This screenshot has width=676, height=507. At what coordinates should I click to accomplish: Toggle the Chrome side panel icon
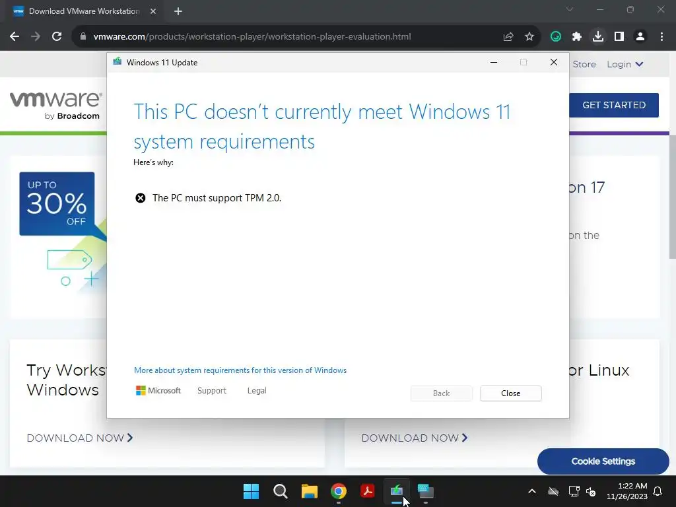[x=619, y=37]
